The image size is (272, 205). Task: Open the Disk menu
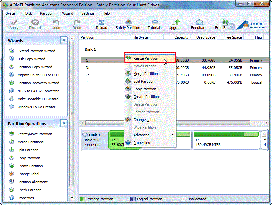28,13
